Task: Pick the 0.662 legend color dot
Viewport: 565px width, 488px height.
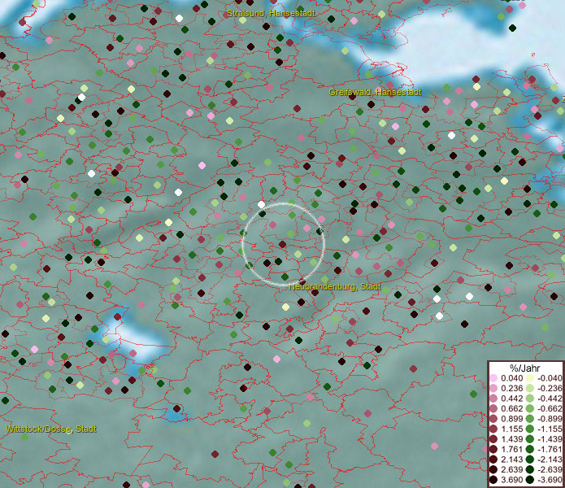Action: pyautogui.click(x=493, y=409)
